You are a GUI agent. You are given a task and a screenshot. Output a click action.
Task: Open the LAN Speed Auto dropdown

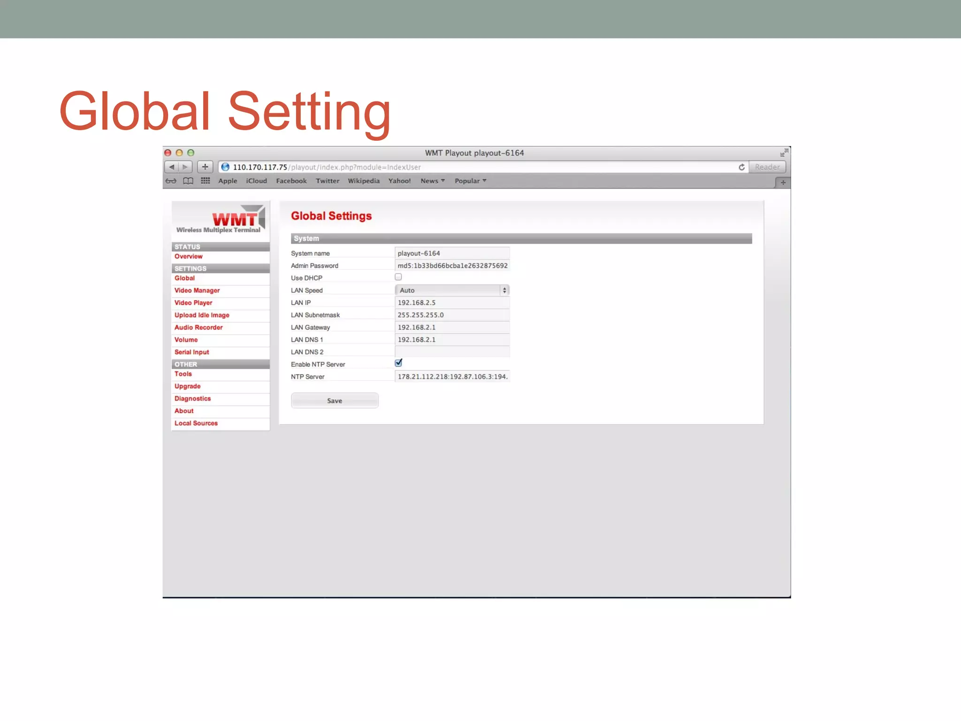coord(452,291)
